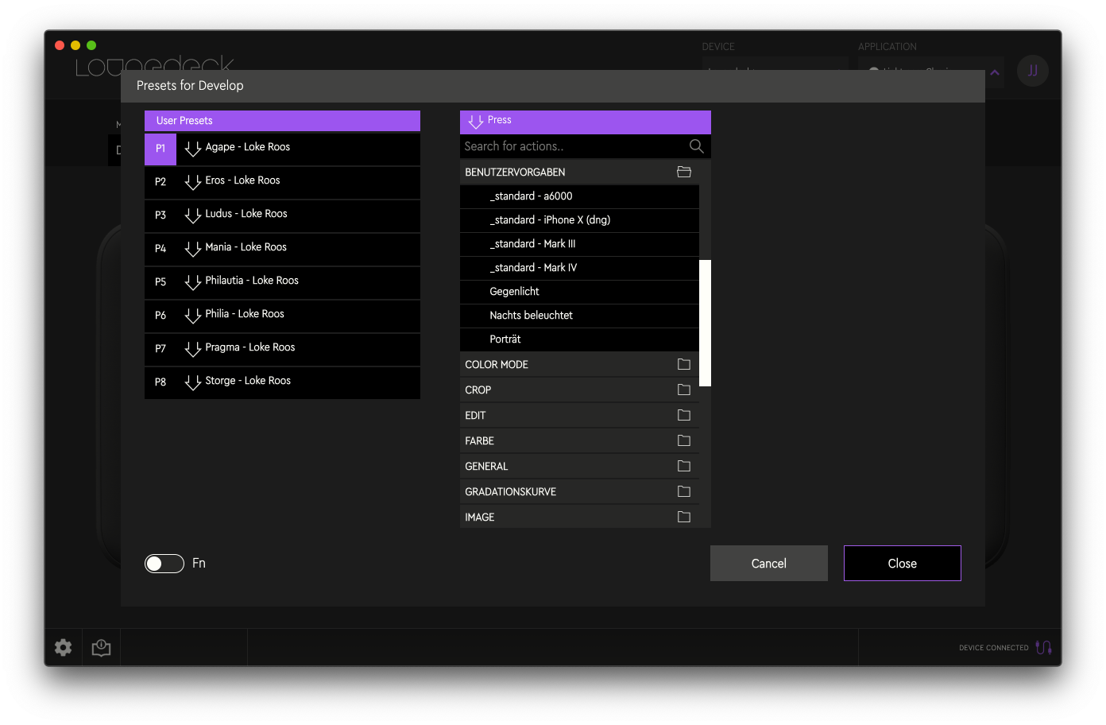Click the press arrow icon beside Mania - Loke Roos
Viewport: 1106px width, 725px height.
(193, 249)
